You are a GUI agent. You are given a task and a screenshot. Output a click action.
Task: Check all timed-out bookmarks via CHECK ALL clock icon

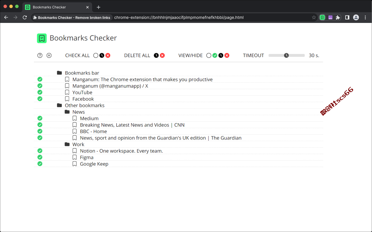[x=102, y=55]
